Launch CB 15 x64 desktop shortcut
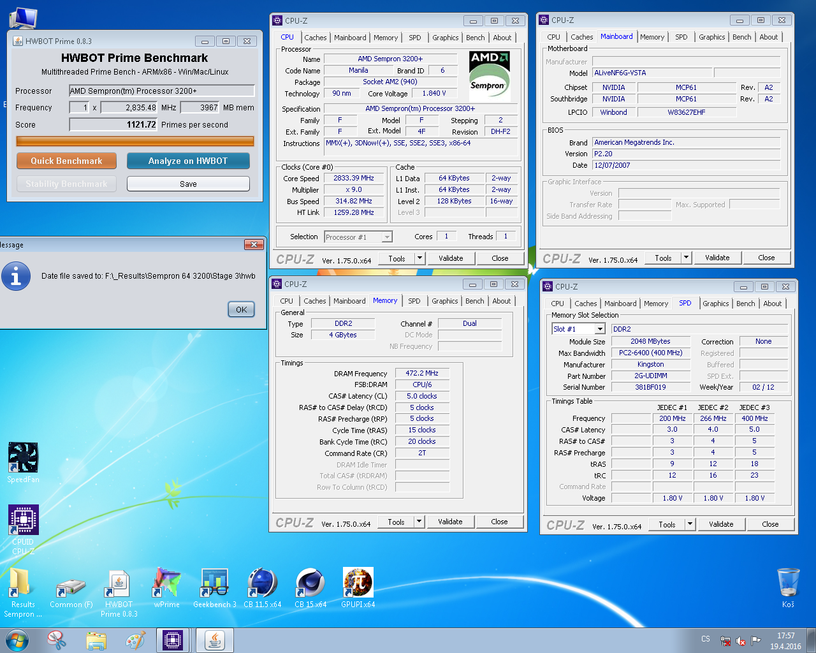 310,588
